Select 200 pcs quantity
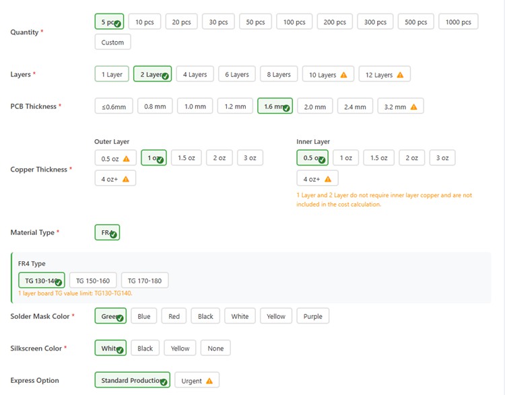505x395 pixels. [335, 22]
